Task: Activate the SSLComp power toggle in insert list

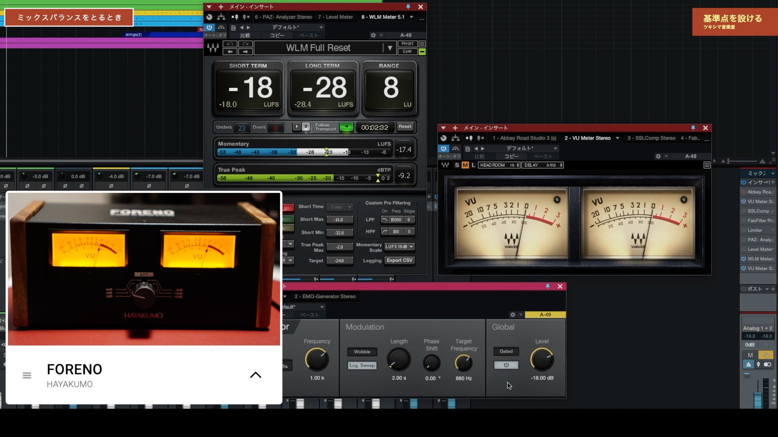Action: tap(744, 211)
